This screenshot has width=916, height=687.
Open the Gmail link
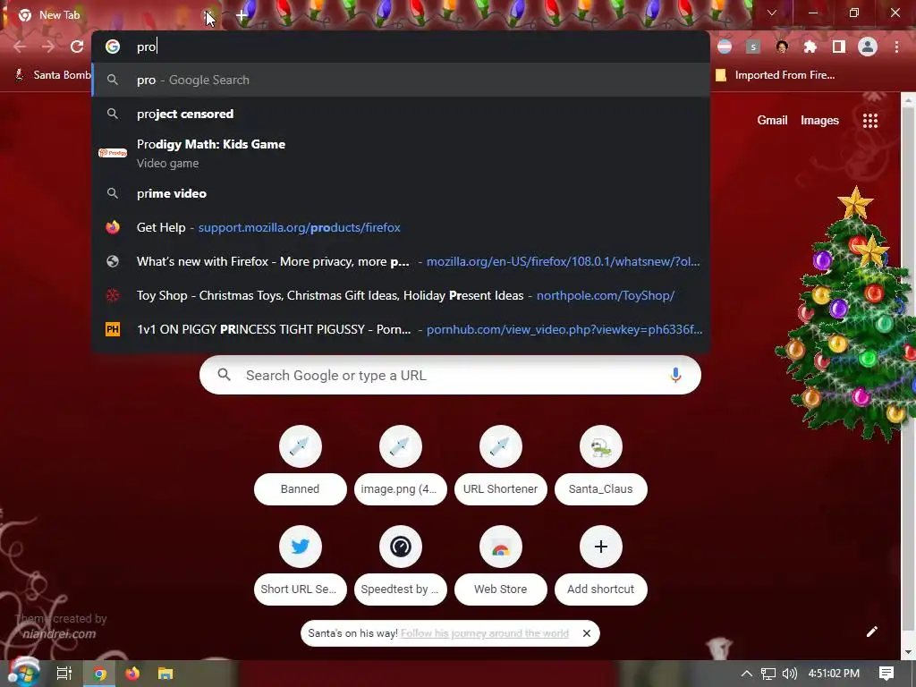(772, 121)
